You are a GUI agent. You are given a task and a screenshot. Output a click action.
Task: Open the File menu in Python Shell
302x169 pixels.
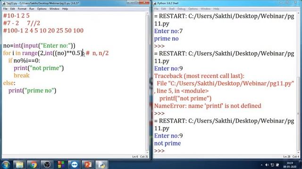coord(156,9)
